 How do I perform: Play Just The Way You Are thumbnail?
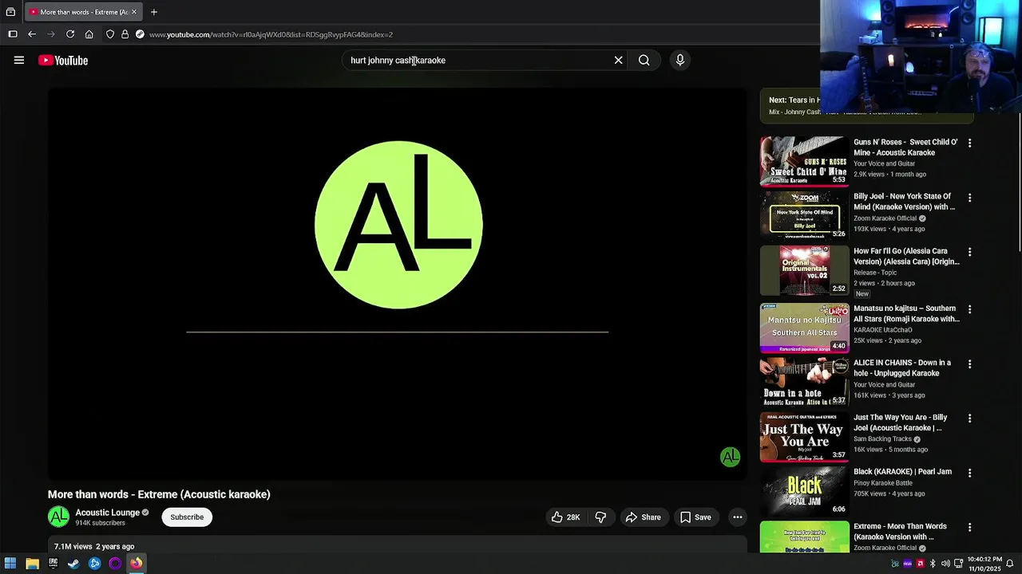(804, 437)
